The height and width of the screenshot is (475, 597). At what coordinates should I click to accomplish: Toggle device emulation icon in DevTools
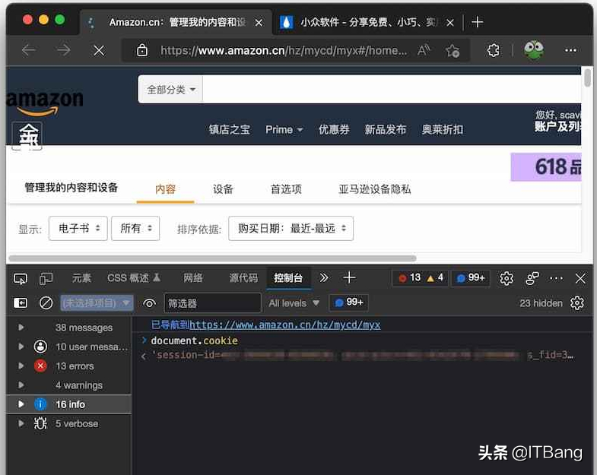click(46, 279)
